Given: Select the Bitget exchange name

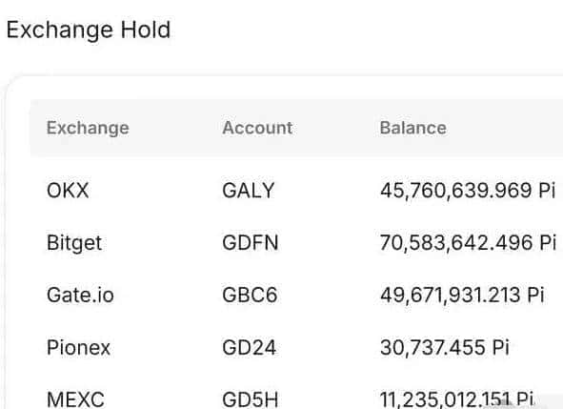Looking at the screenshot, I should pyautogui.click(x=74, y=243).
